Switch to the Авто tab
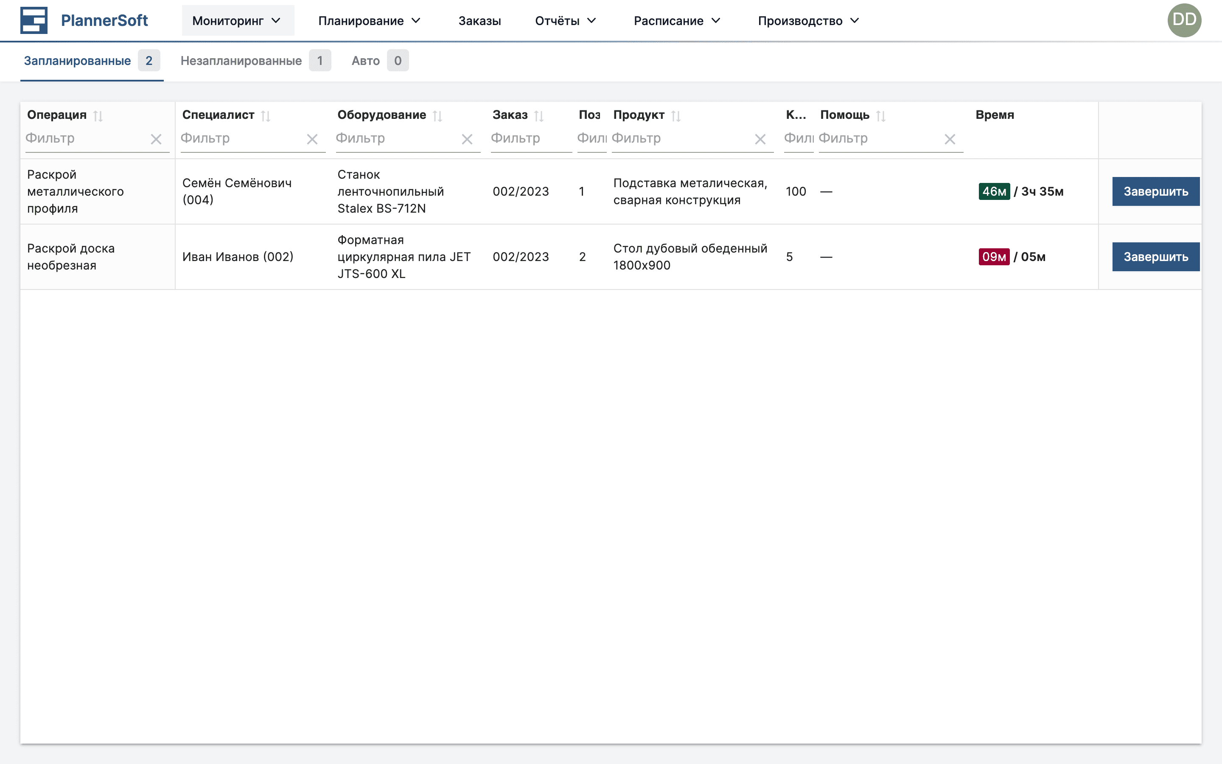The image size is (1222, 764). [x=366, y=61]
